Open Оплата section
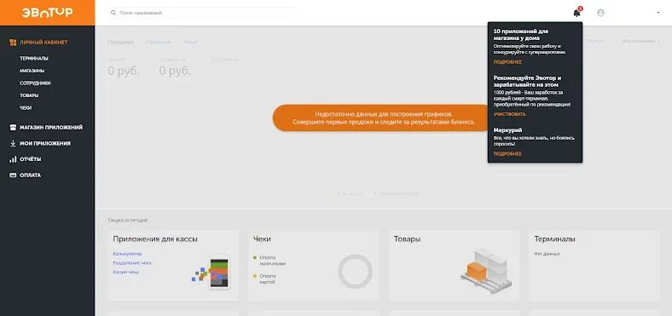This screenshot has height=316, width=672. [x=31, y=175]
